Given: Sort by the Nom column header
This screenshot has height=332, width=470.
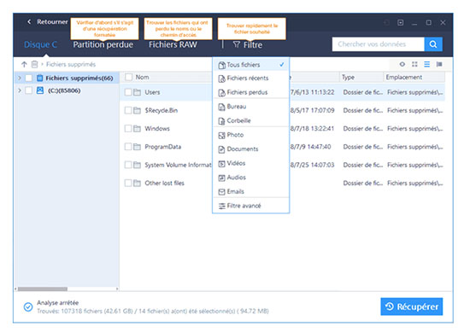Looking at the screenshot, I should click(142, 77).
